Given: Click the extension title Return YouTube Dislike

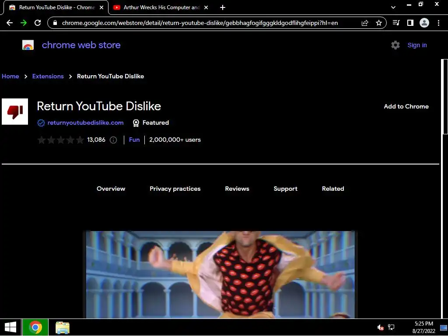Looking at the screenshot, I should 99,106.
